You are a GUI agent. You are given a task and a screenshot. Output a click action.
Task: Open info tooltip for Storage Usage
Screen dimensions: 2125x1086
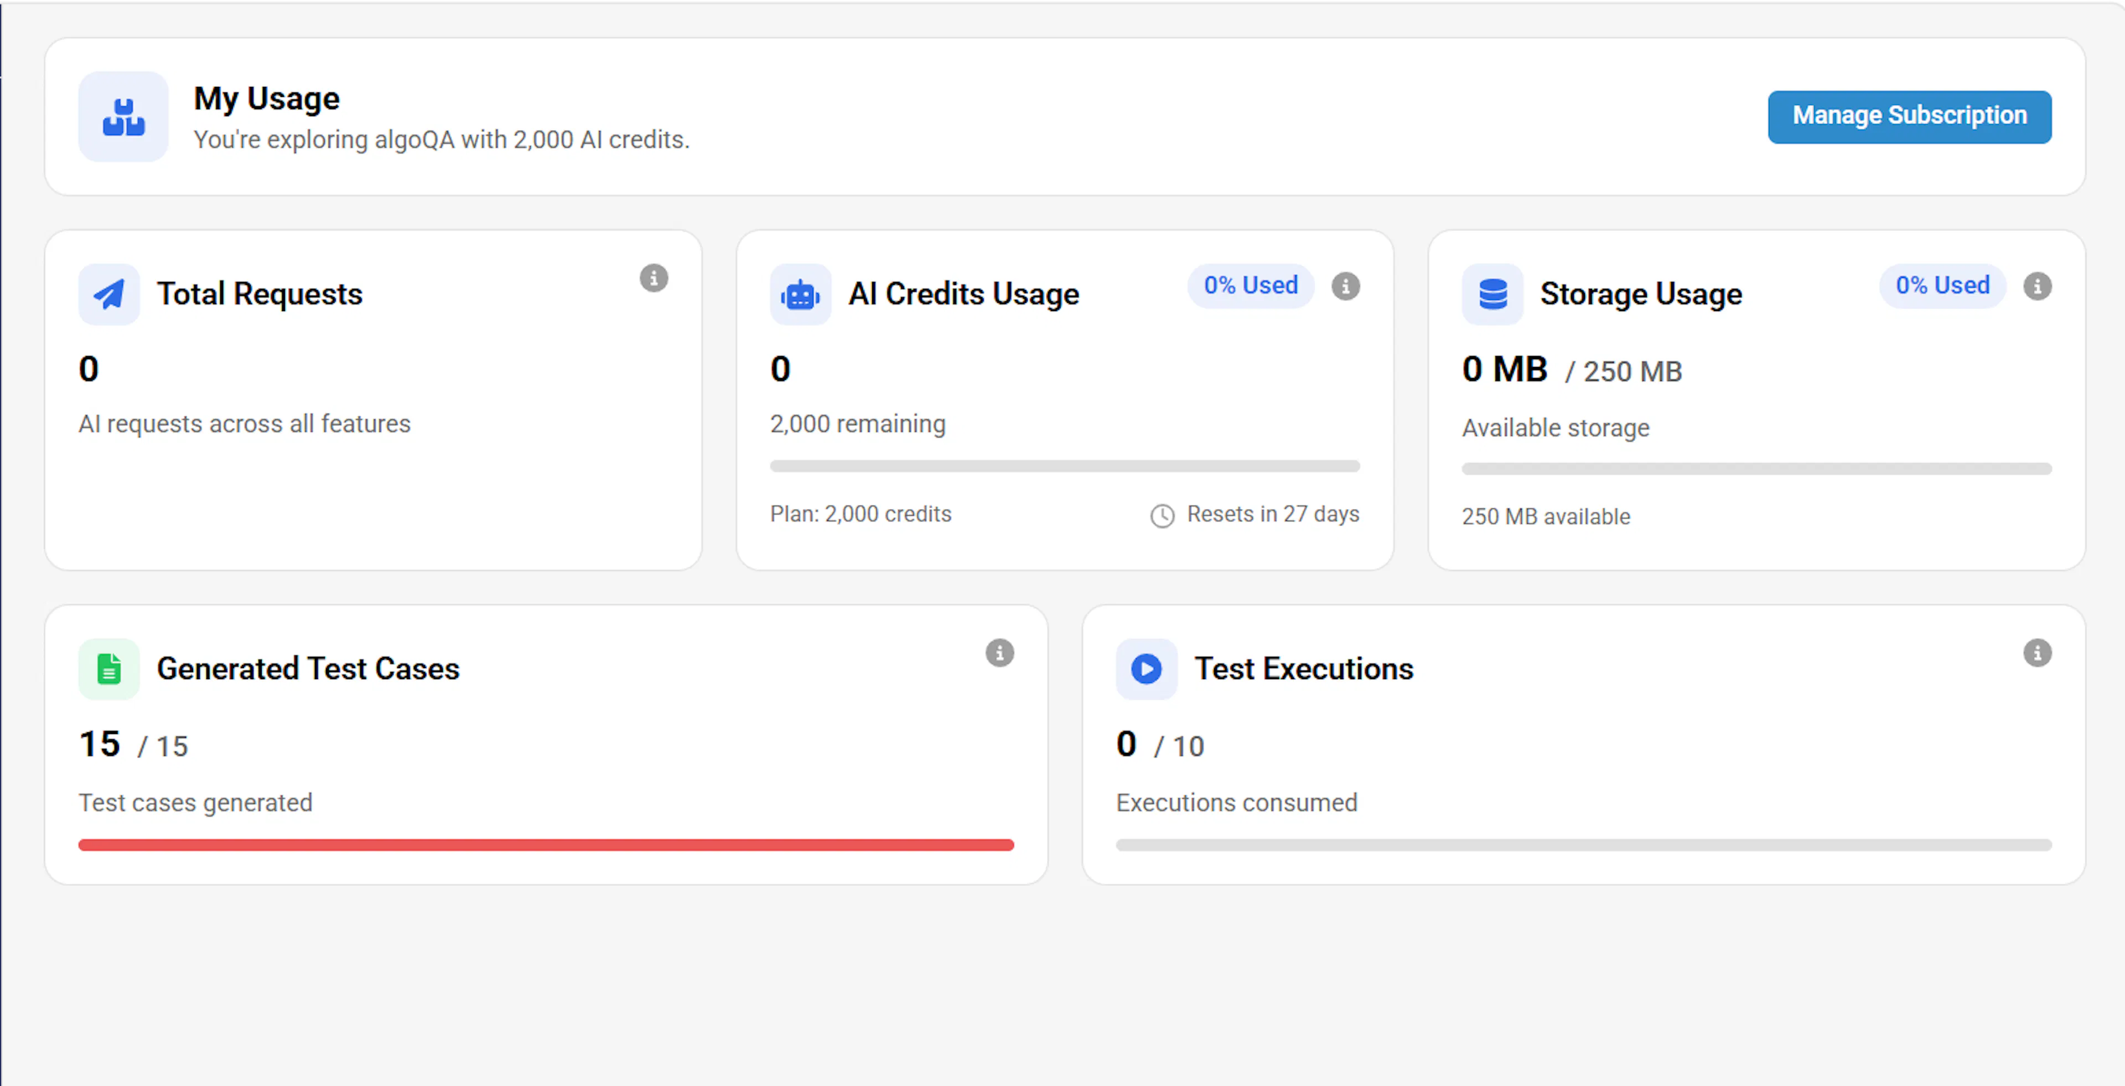click(x=2036, y=286)
